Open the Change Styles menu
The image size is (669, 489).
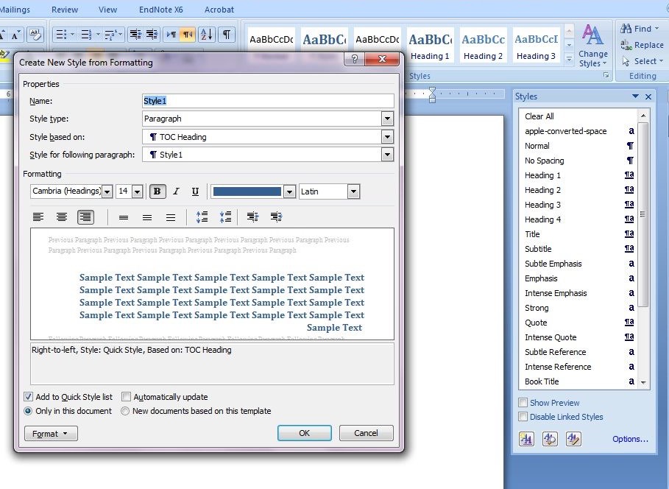click(x=592, y=44)
